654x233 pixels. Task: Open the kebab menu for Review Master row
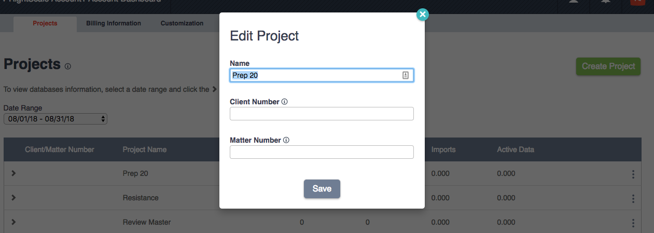633,223
